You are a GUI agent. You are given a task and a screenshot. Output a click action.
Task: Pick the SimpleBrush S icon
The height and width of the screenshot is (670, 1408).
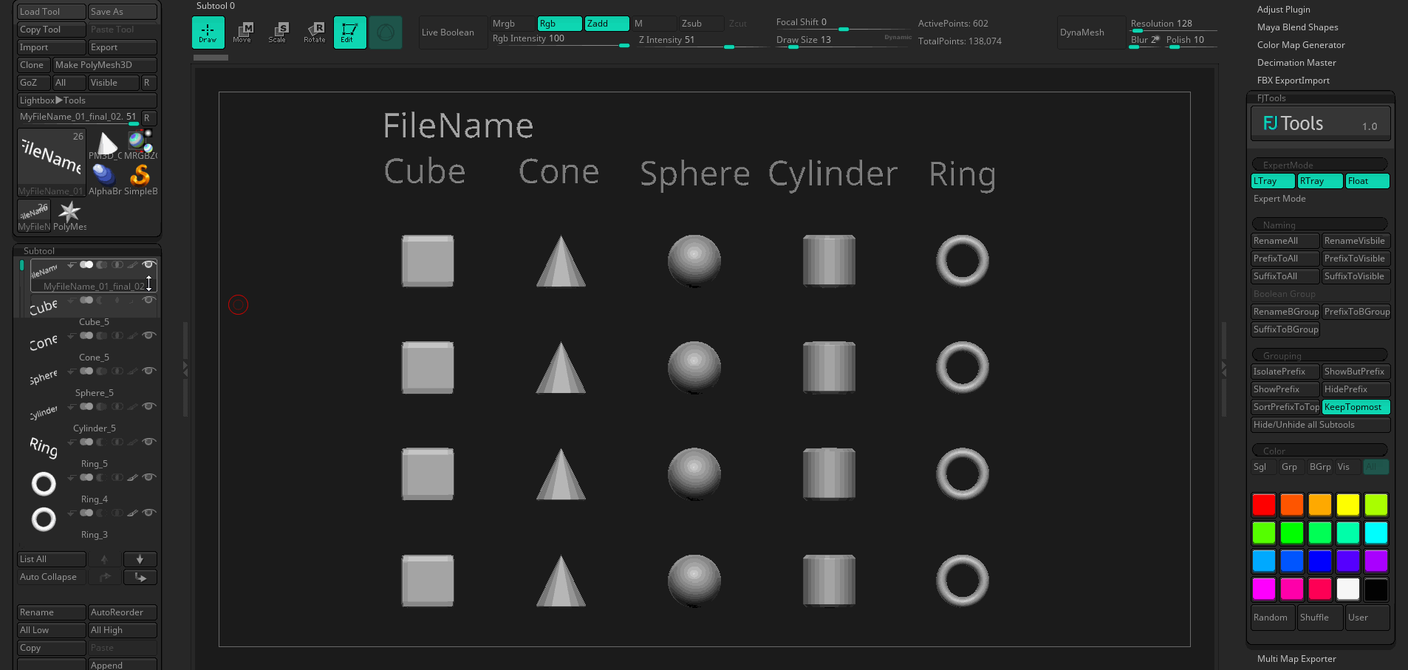[x=140, y=180]
